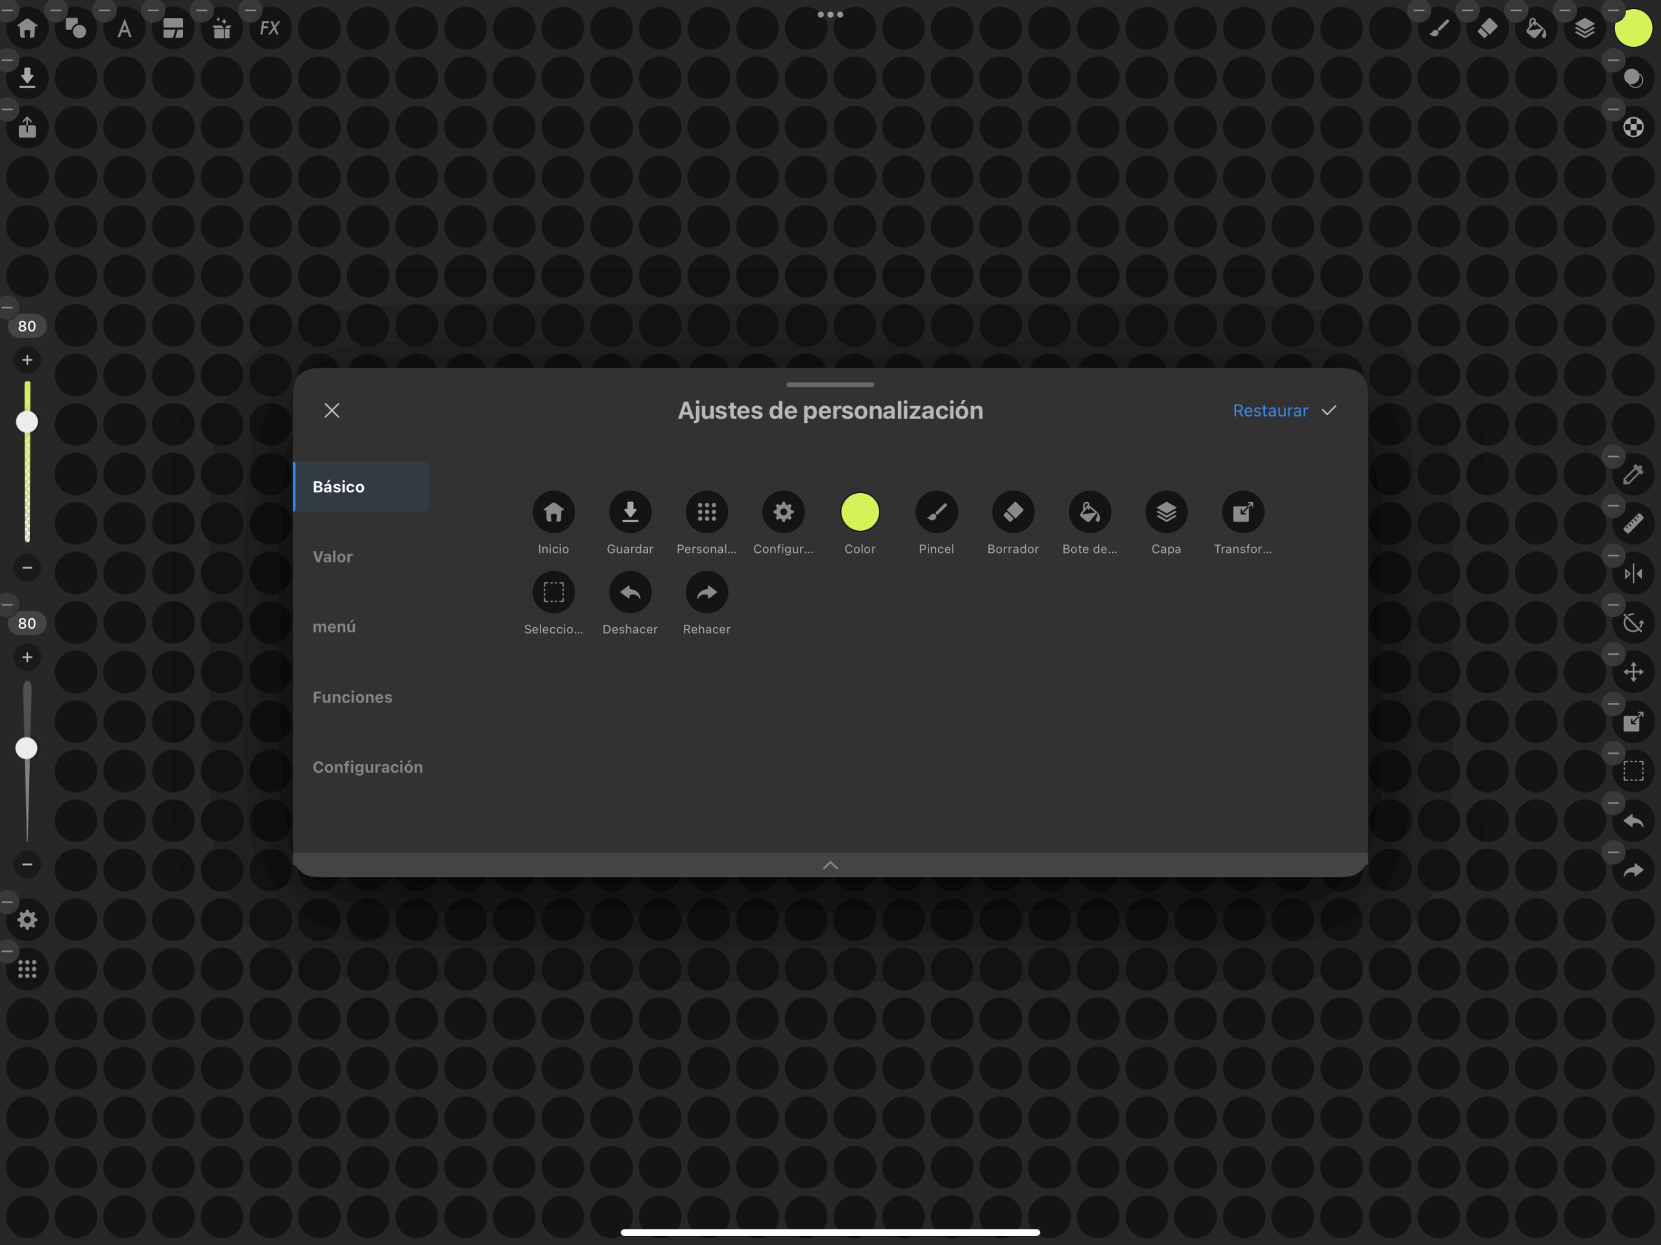Open the settings gear on left sidebar

point(27,920)
